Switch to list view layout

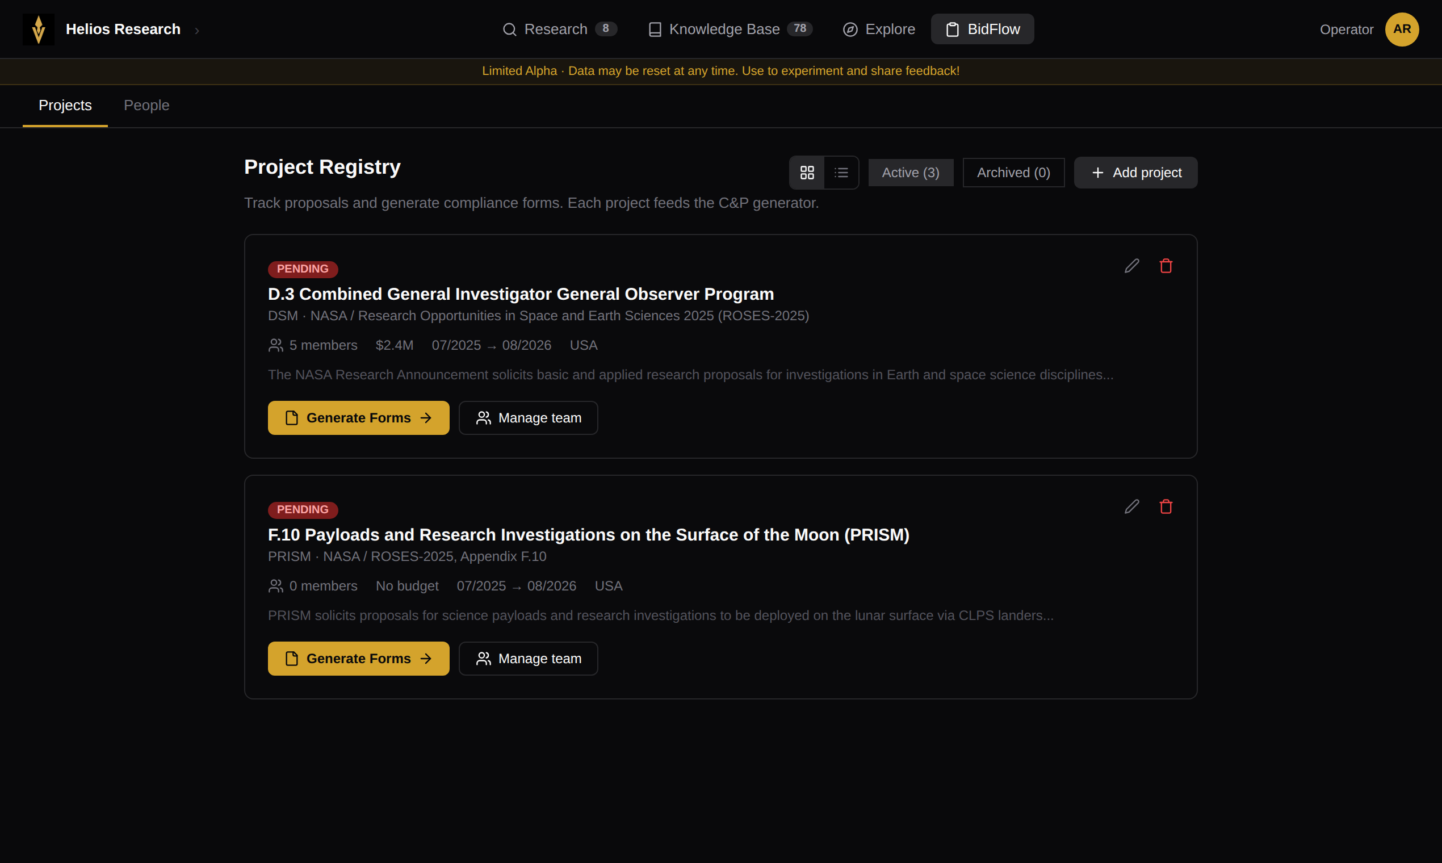841,173
